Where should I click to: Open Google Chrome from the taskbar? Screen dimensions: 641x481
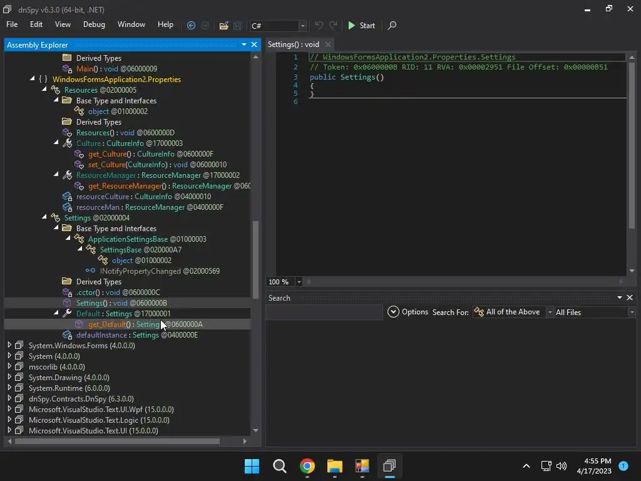coord(307,466)
